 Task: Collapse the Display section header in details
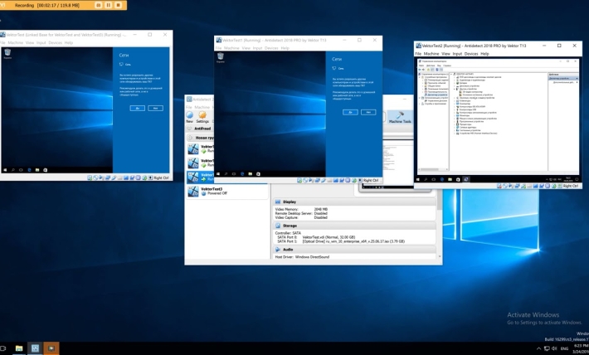pos(354,202)
